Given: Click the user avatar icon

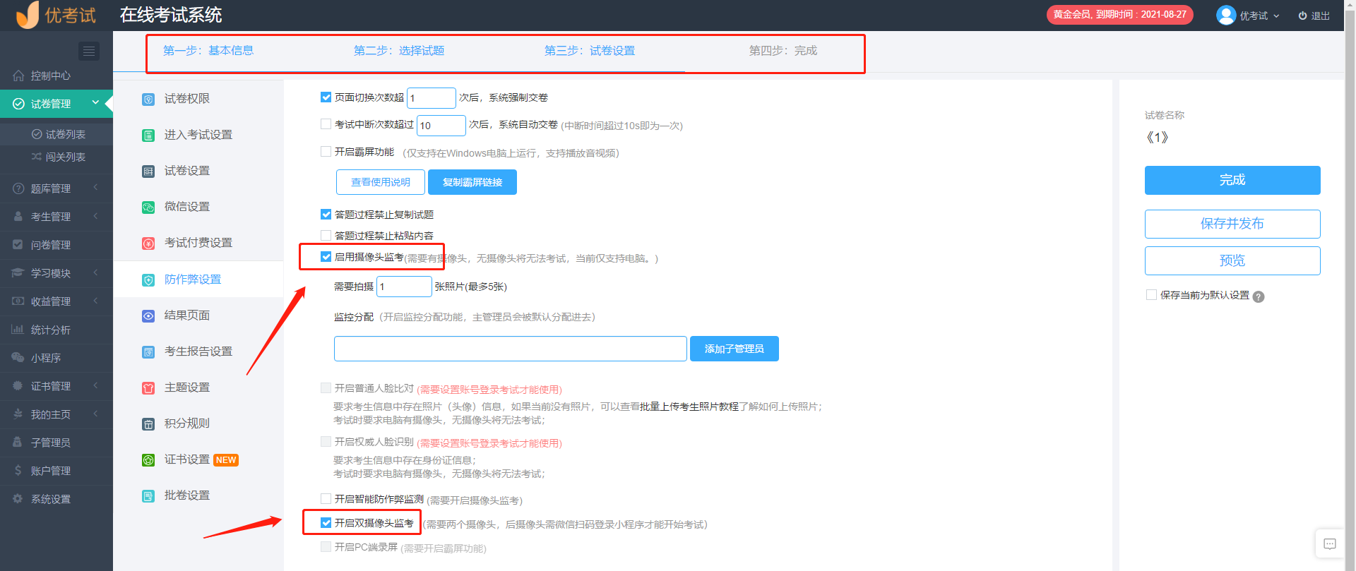Looking at the screenshot, I should [x=1226, y=15].
